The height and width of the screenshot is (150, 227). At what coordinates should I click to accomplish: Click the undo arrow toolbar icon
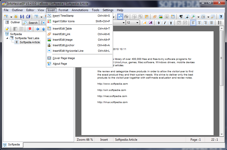click(120, 17)
